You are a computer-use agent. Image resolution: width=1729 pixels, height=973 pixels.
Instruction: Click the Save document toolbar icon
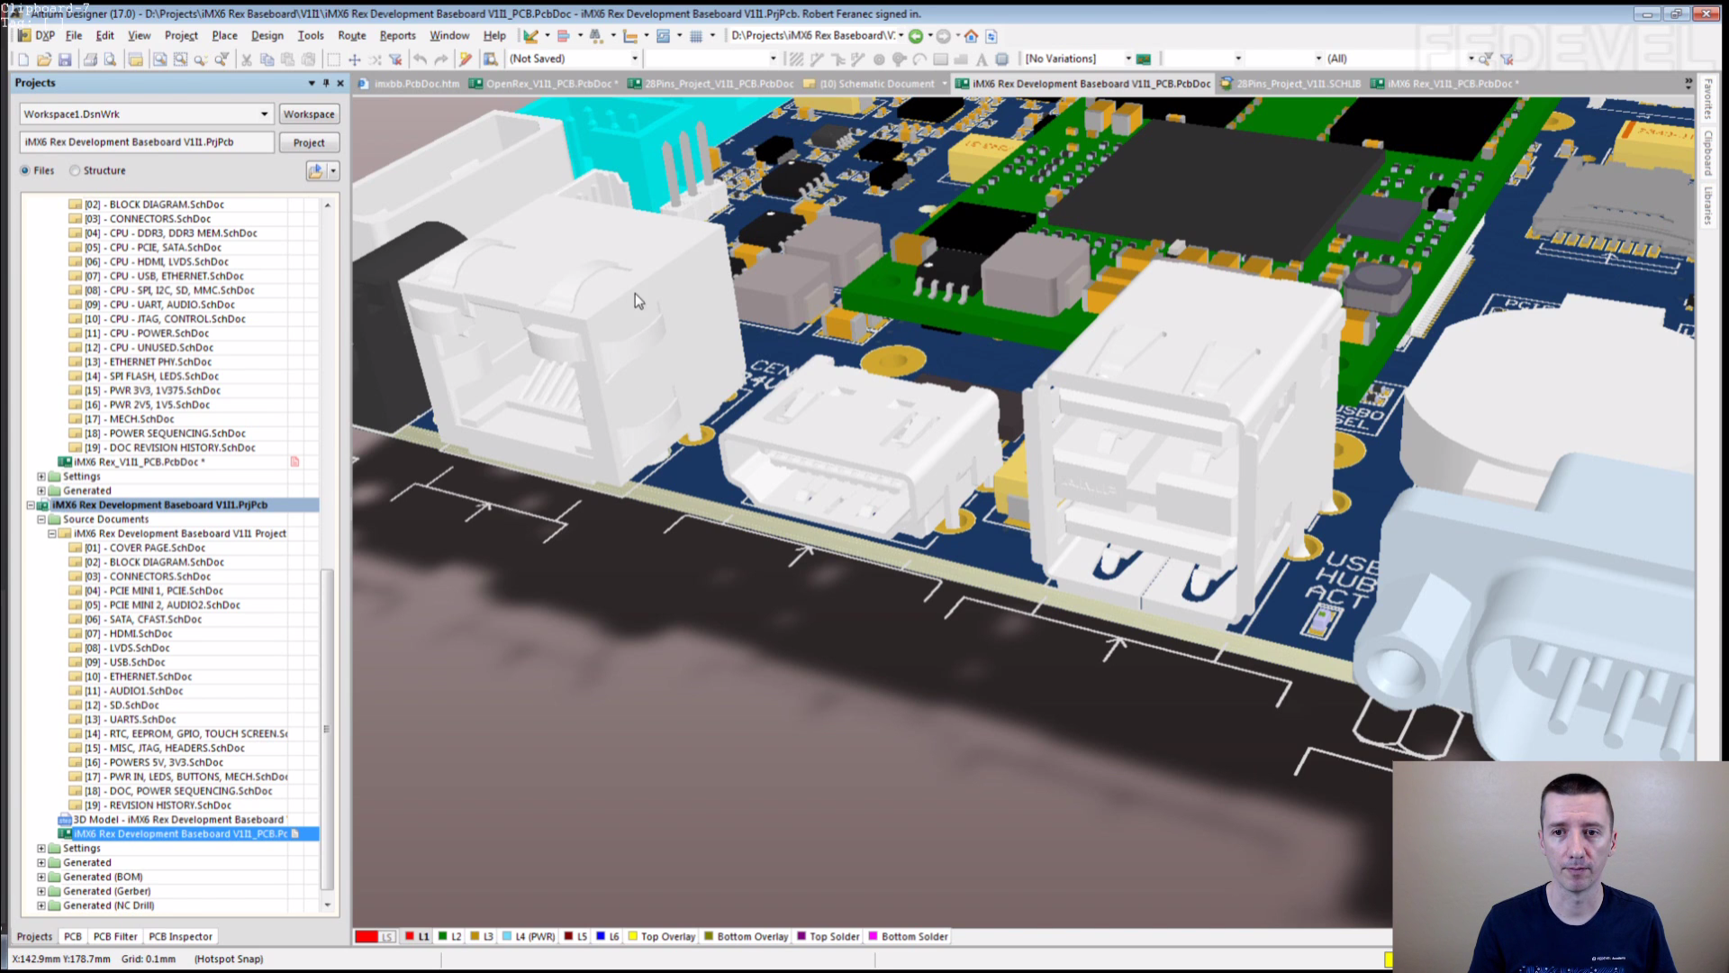pyautogui.click(x=65, y=59)
